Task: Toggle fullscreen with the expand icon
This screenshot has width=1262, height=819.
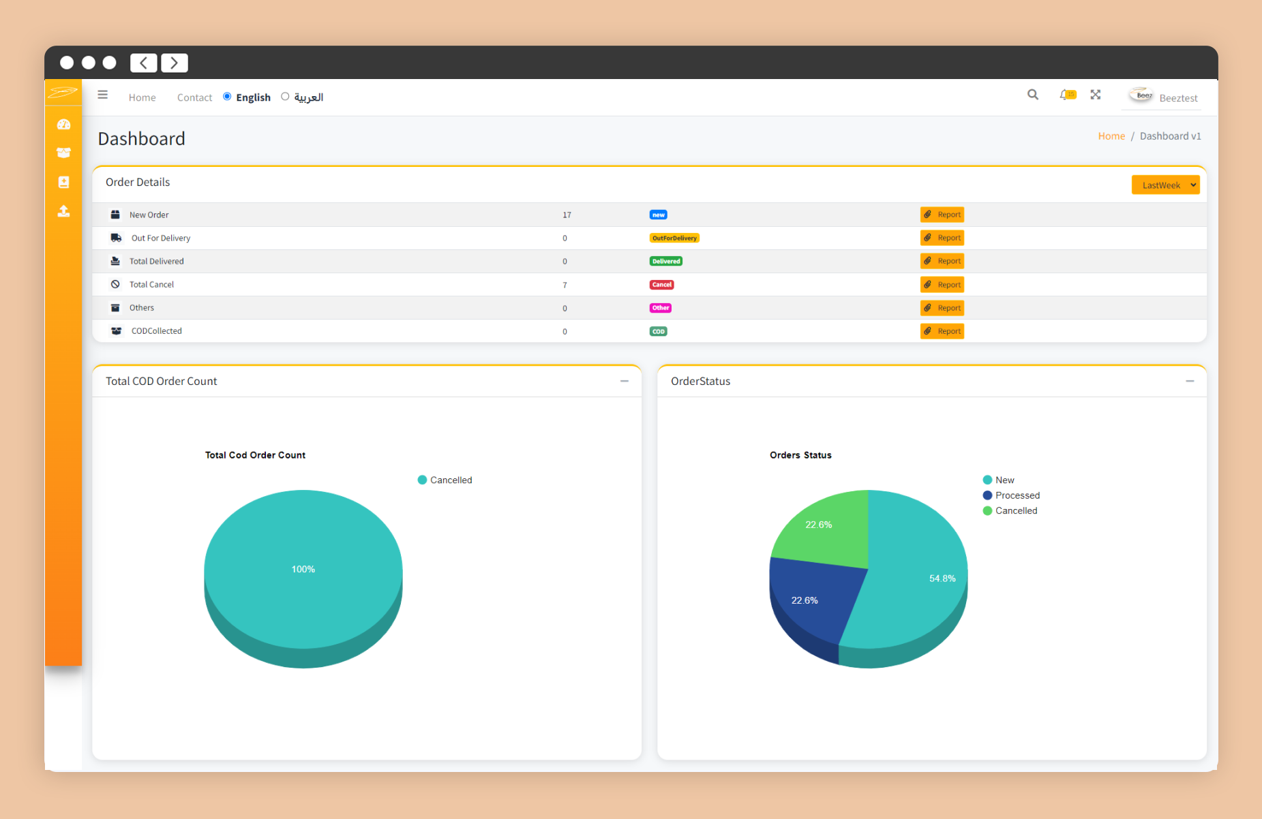Action: [x=1095, y=95]
